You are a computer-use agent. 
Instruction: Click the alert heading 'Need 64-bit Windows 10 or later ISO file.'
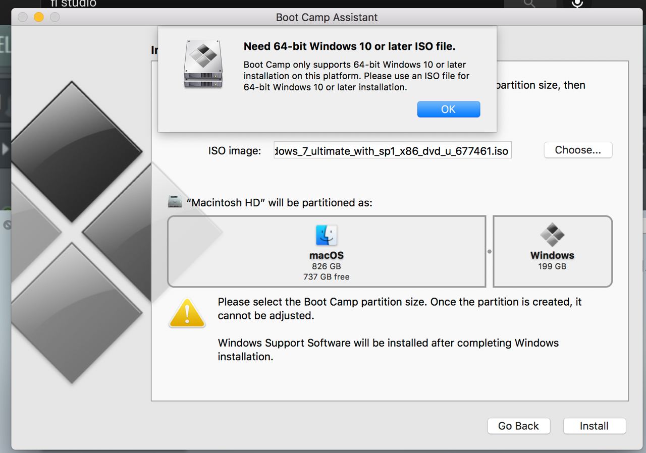[349, 46]
